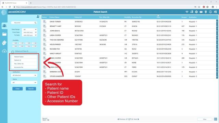
Task: Click status icon of RICHARD FOX row
Action: click(x=44, y=49)
